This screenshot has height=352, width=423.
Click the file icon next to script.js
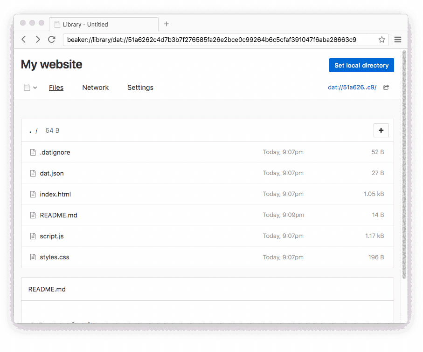(x=33, y=236)
